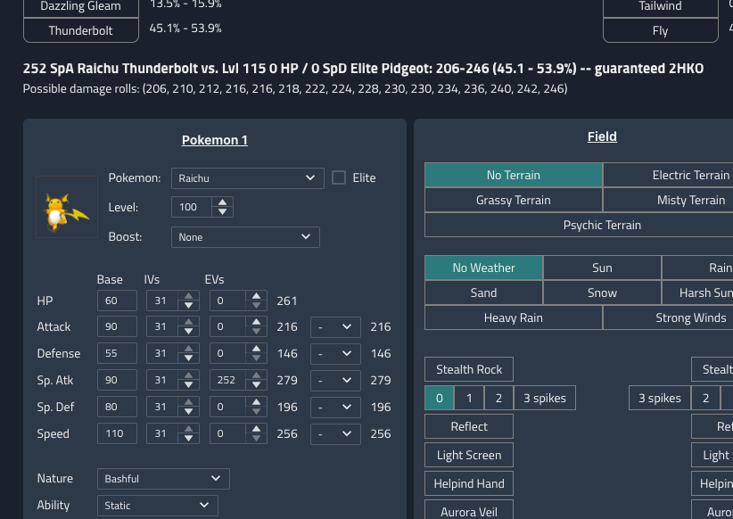Toggle left side Stealth Rock
The image size is (733, 519).
(469, 369)
